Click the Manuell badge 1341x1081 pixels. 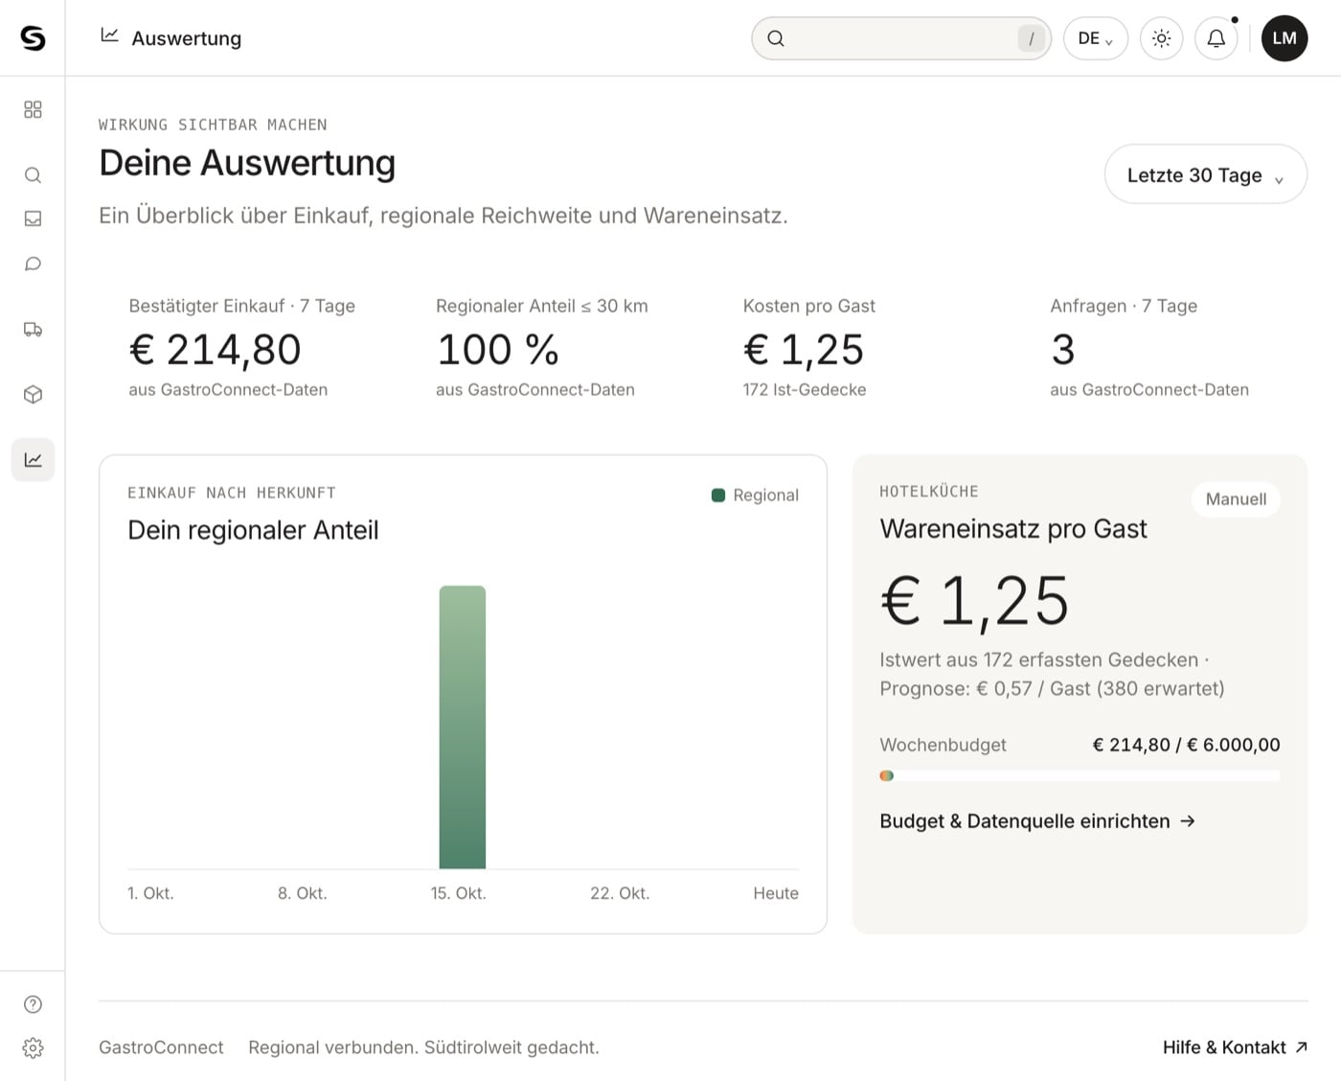1236,499
